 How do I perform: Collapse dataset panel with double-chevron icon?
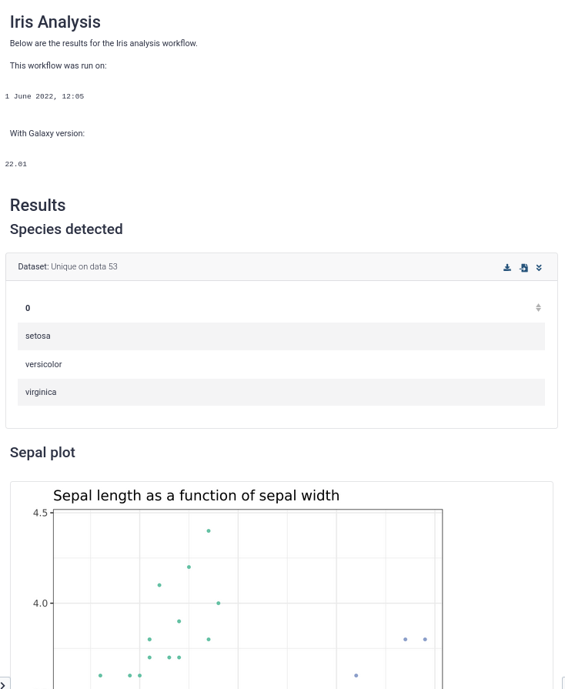coord(539,268)
